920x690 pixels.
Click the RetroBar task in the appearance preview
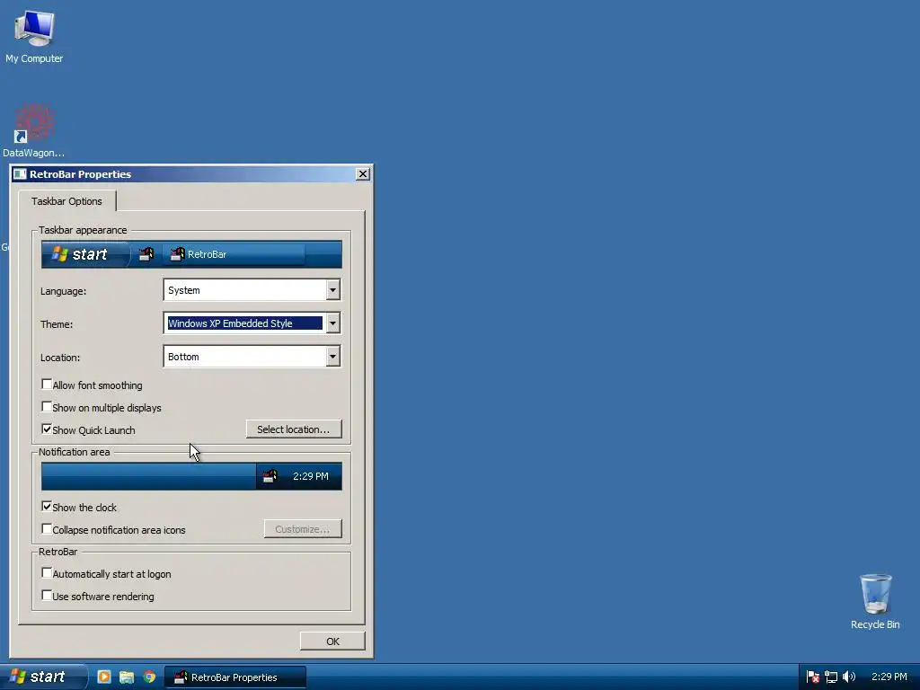point(234,254)
